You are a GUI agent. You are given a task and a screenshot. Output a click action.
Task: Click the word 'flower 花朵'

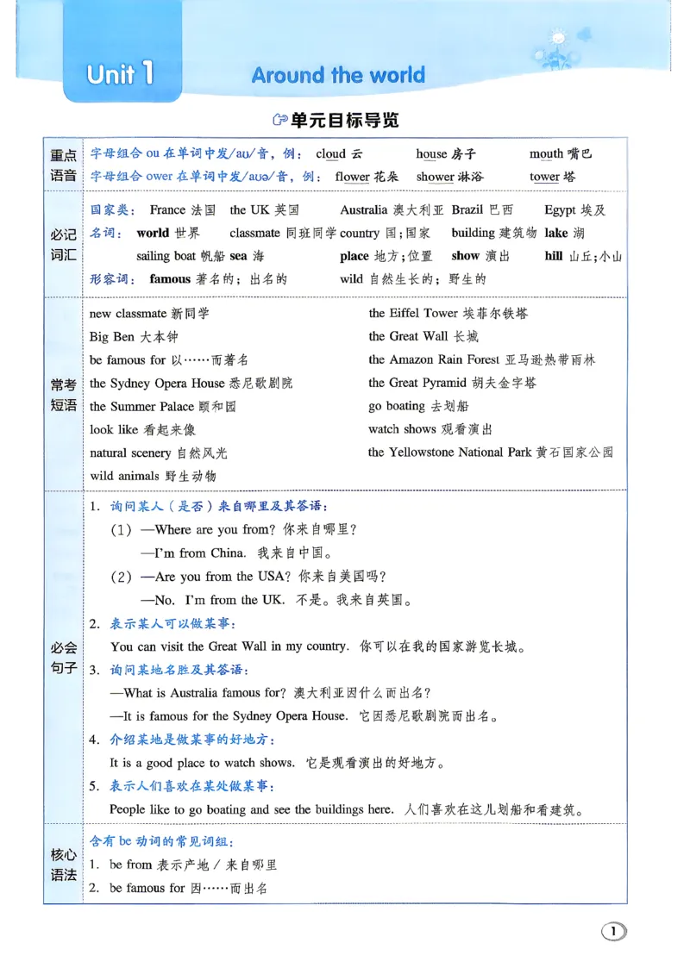(367, 177)
